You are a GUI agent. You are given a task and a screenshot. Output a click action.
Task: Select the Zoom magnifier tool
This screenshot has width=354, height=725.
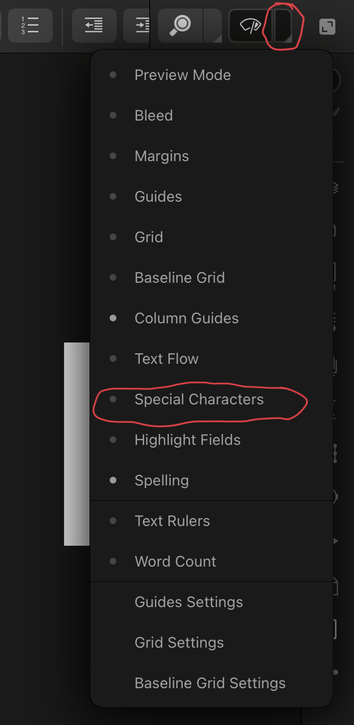[x=180, y=25]
